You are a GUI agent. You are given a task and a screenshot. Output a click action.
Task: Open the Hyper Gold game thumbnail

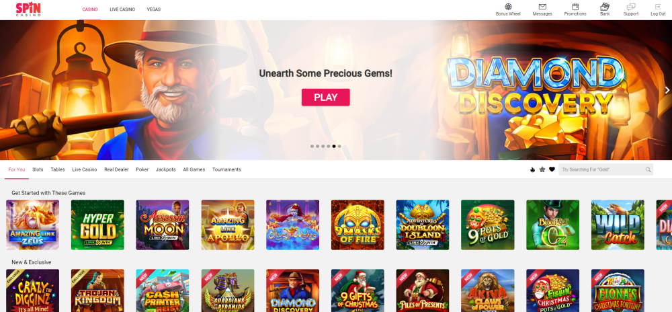(97, 225)
